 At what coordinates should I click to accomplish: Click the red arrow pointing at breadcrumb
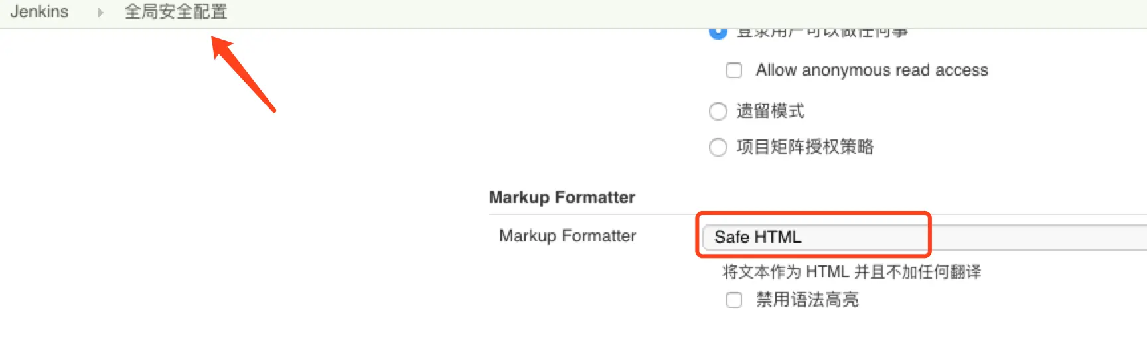point(243,74)
